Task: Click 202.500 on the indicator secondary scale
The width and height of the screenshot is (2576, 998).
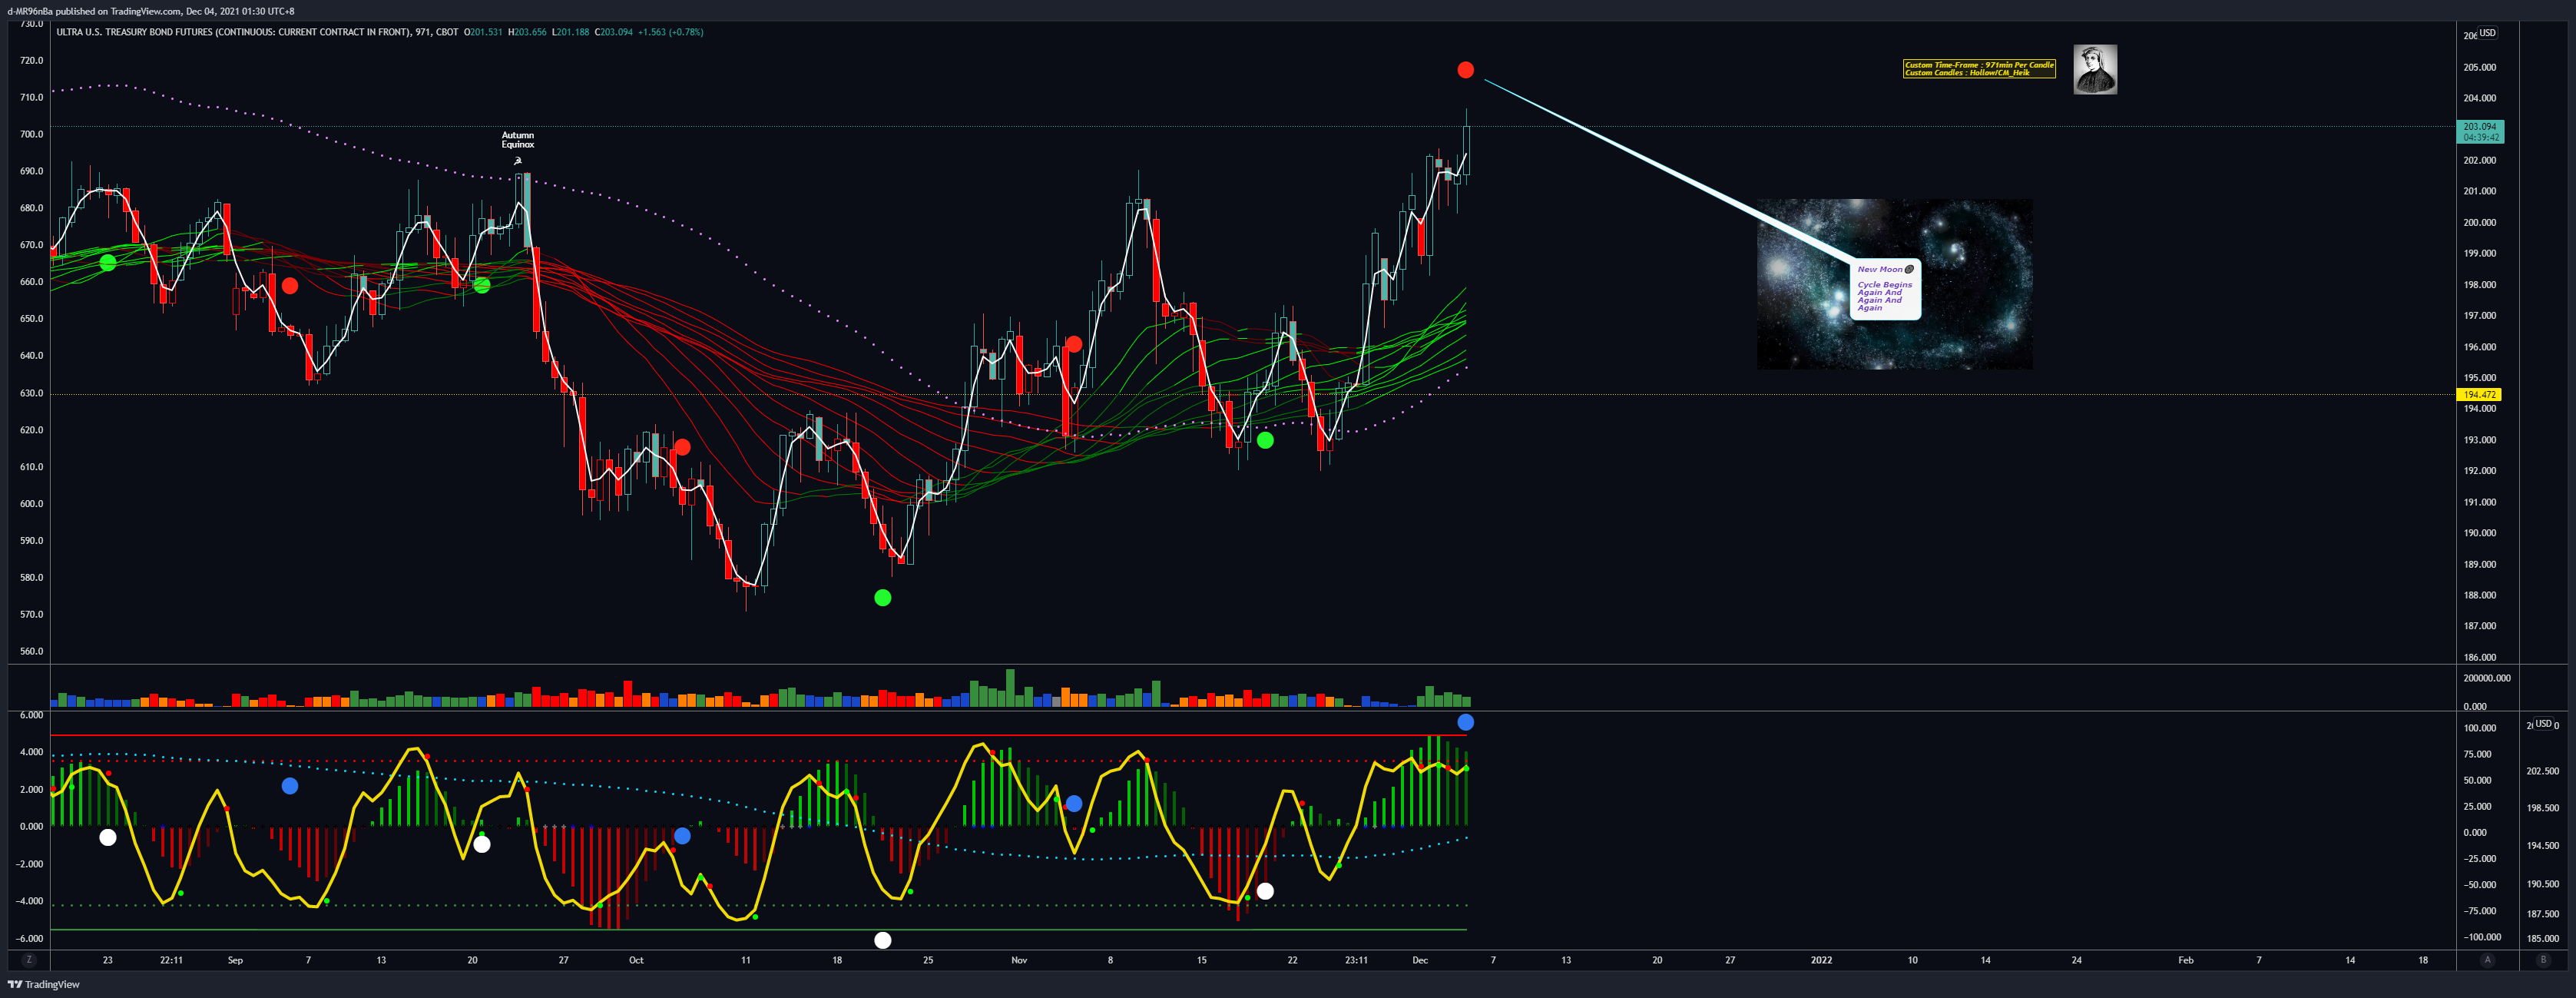Action: 2543,771
